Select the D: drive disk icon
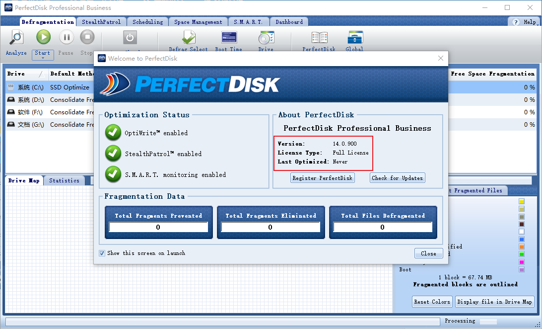The height and width of the screenshot is (329, 542). coord(11,99)
